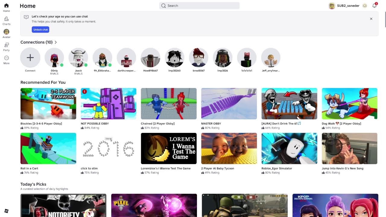Open the KPOP Demon Hunters pick card
This screenshot has width=386, height=217.
point(335,205)
